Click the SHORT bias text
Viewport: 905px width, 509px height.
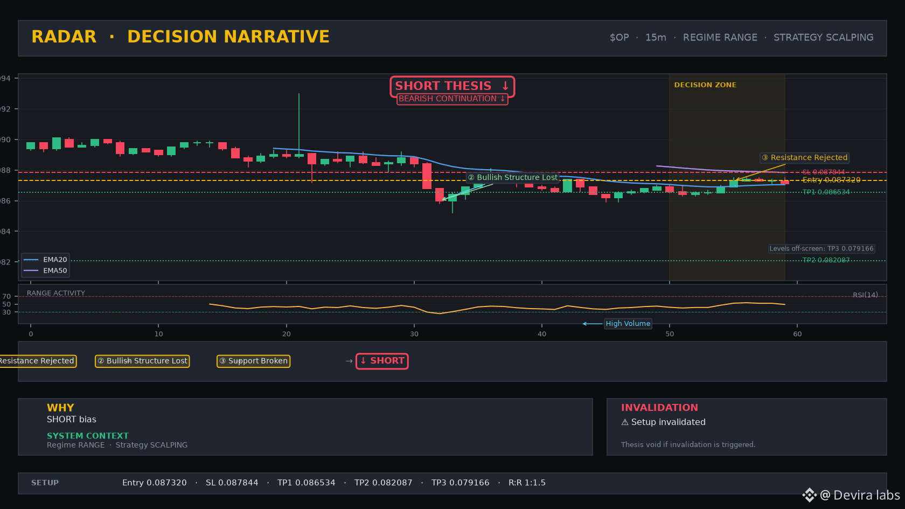(x=72, y=420)
